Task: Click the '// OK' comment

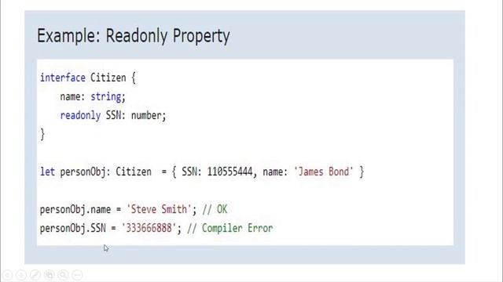Action: pyautogui.click(x=215, y=209)
